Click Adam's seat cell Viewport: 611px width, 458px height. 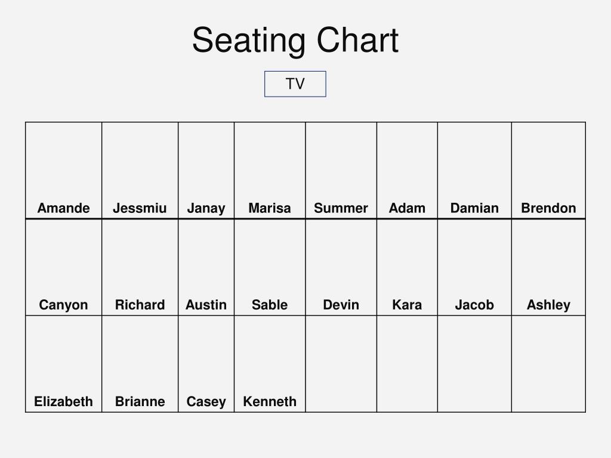pos(407,171)
